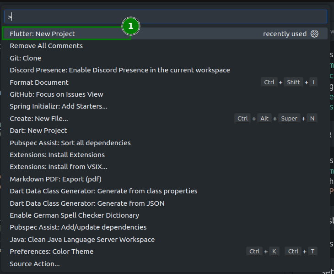Select Generate from class properties command
This screenshot has height=274, width=334.
[104, 191]
